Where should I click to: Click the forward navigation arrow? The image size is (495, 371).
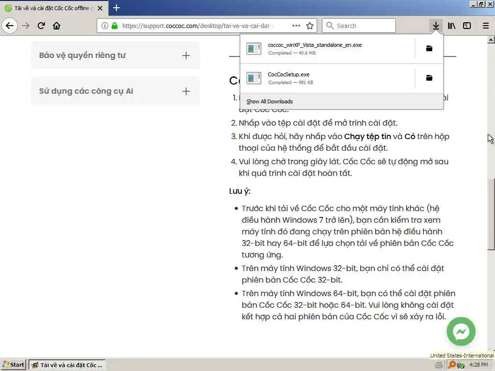click(26, 26)
